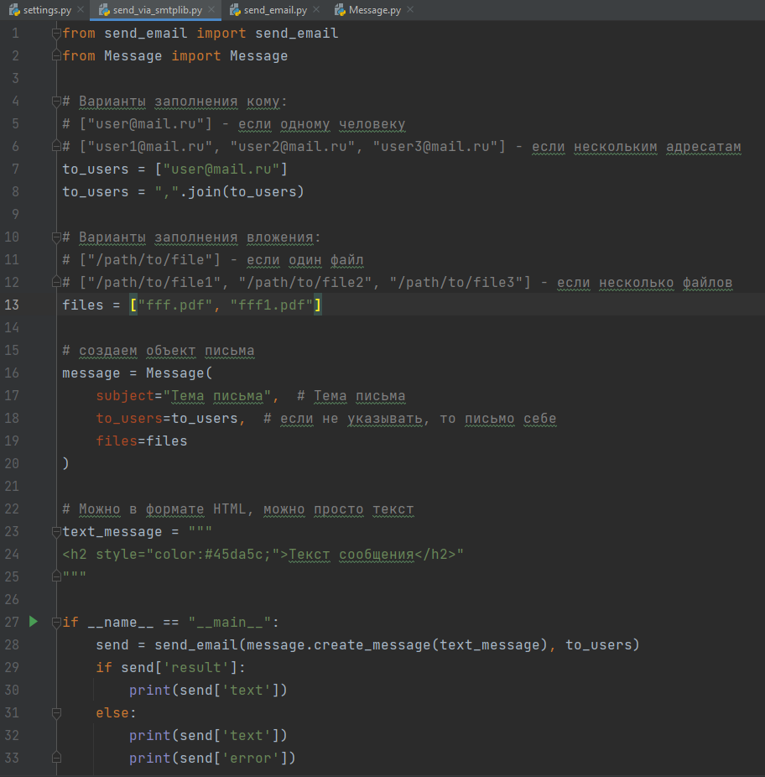Screen dimensions: 765x777
Task: Click the highlighted closing bracket on line 13
Action: click(318, 305)
